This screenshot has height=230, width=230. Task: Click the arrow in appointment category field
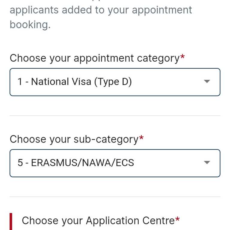[x=207, y=81]
